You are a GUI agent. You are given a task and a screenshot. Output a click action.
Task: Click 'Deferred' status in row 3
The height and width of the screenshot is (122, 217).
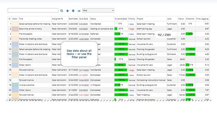[x=94, y=34]
